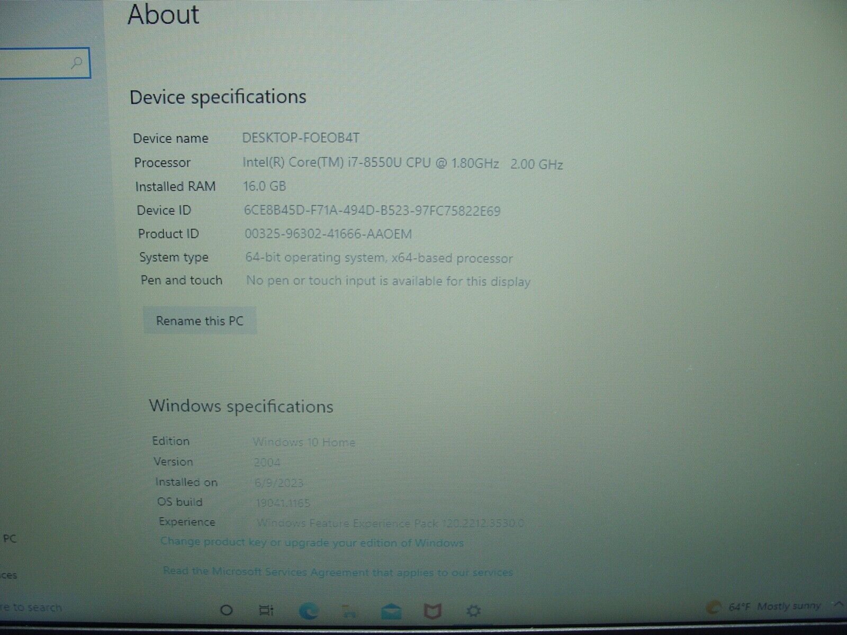The width and height of the screenshot is (847, 635).
Task: Open Microsoft Services Agreement link
Action: pos(338,572)
